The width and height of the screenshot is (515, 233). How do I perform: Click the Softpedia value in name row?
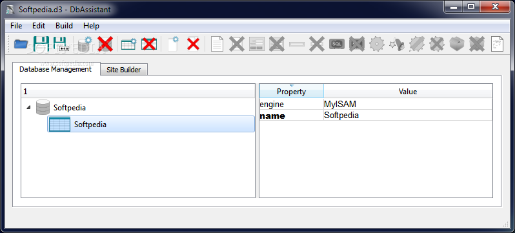408,116
